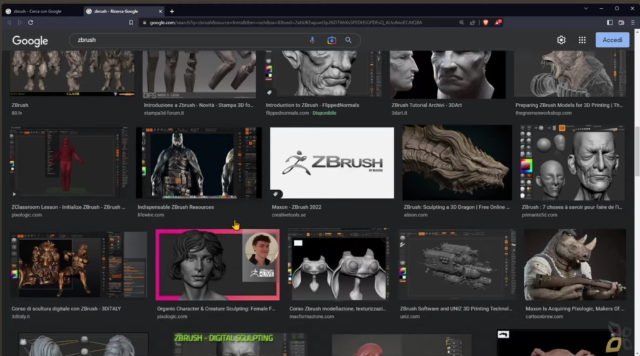Click the cartoonbrew.com source text

(544, 317)
